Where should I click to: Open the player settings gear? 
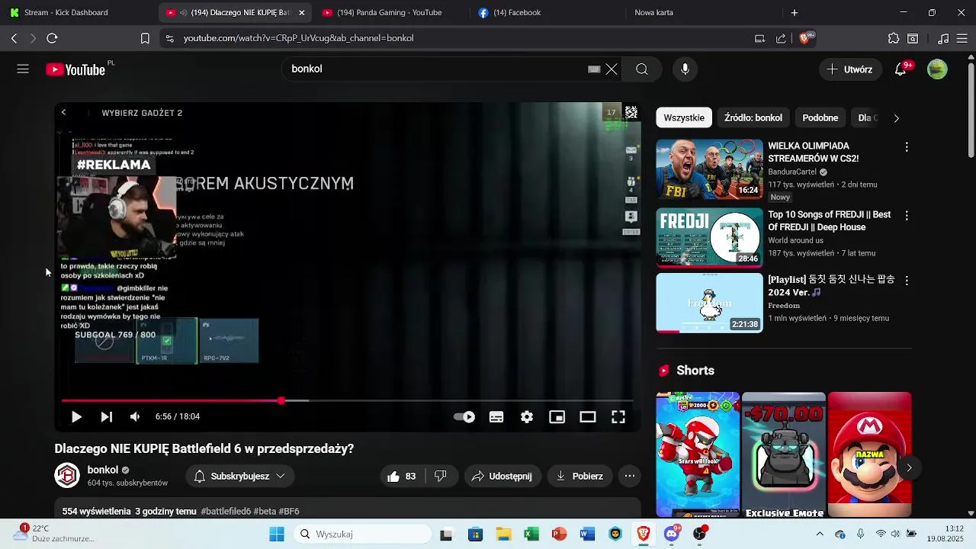point(527,417)
